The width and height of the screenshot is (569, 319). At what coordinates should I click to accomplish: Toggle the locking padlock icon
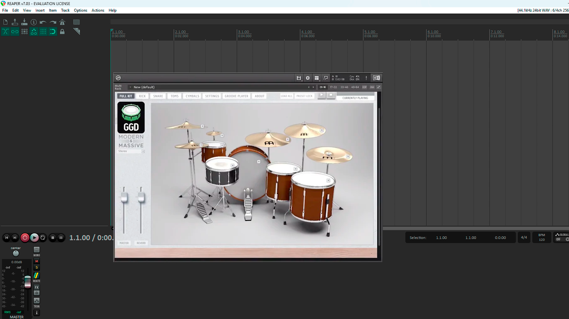[x=62, y=32]
